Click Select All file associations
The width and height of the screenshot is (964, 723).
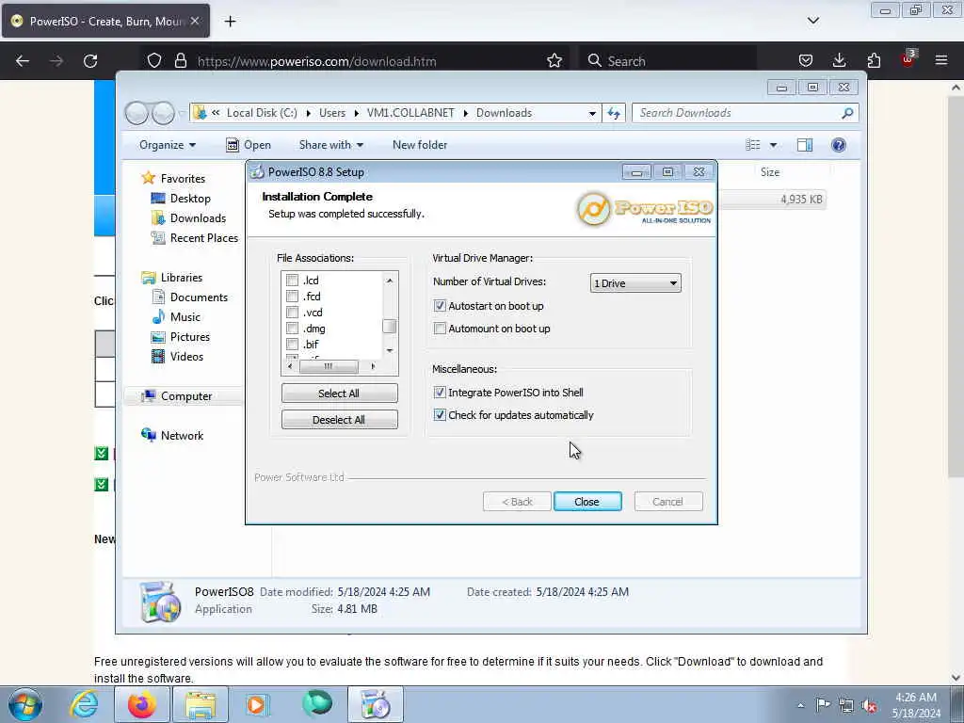pyautogui.click(x=339, y=394)
